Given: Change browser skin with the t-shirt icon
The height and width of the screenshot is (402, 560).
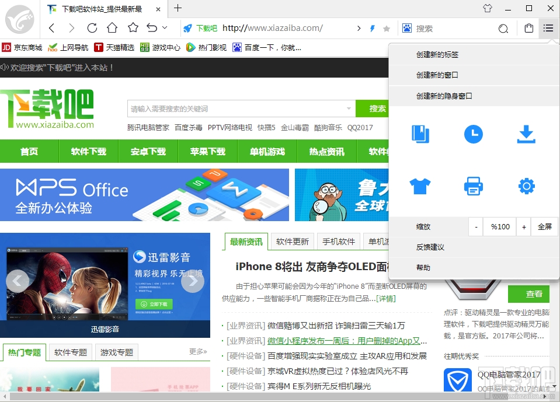Looking at the screenshot, I should pyautogui.click(x=421, y=186).
